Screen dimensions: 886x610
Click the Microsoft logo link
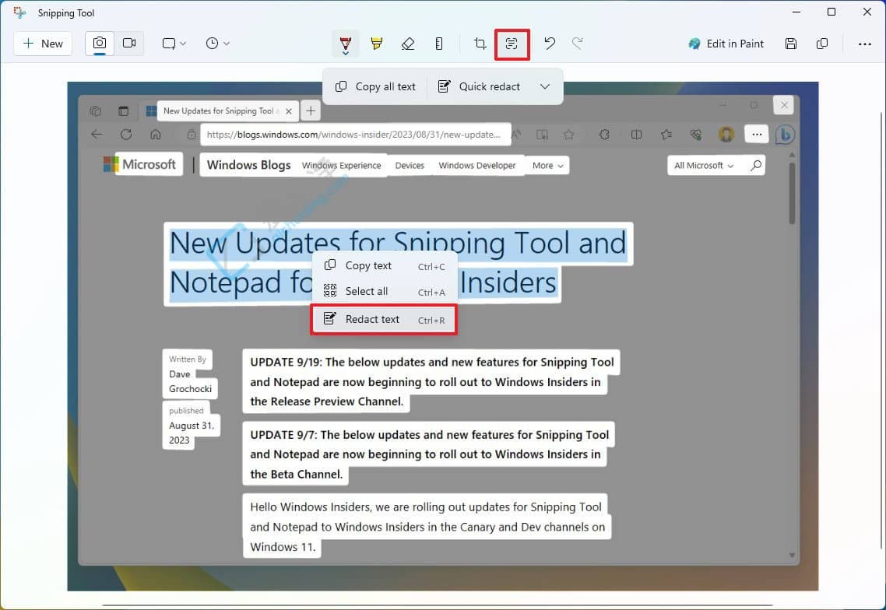(x=140, y=164)
